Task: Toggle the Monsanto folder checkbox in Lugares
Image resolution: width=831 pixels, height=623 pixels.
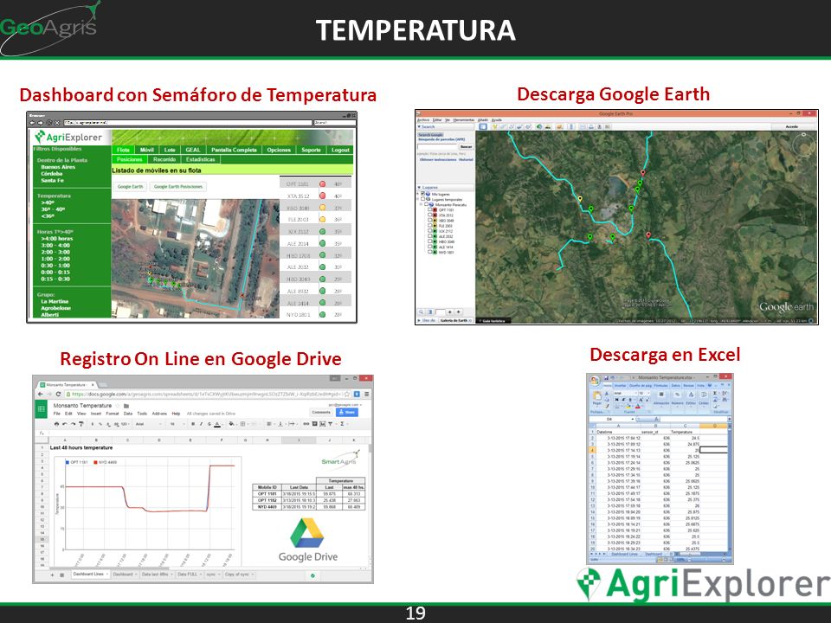Action: coord(426,204)
